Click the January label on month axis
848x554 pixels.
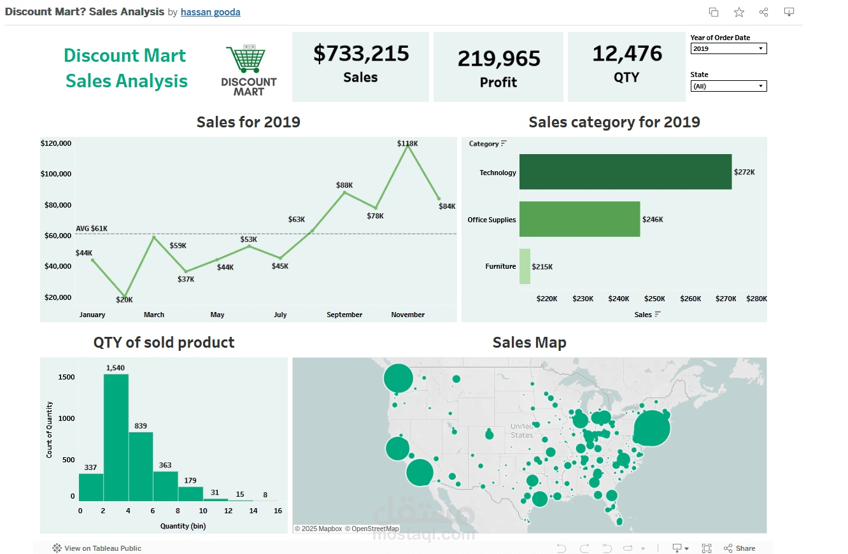(92, 315)
